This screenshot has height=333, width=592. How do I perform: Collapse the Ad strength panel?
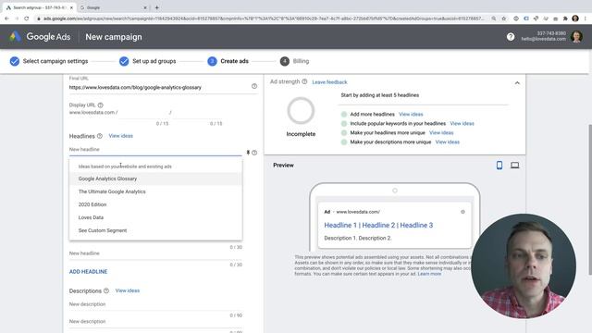point(517,82)
